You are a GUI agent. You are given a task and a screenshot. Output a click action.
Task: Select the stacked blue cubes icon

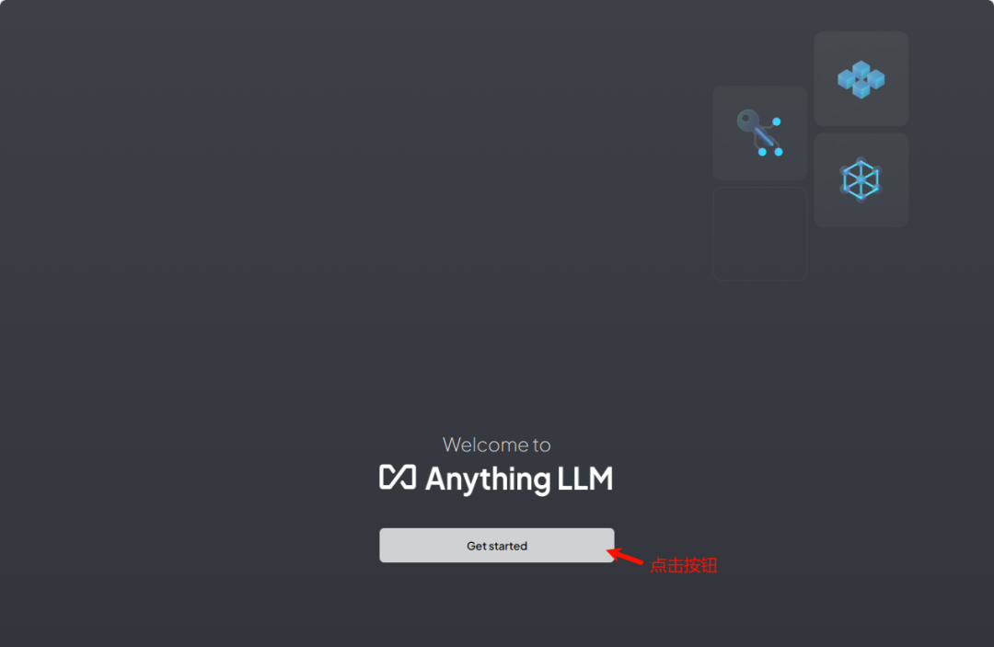(x=861, y=79)
